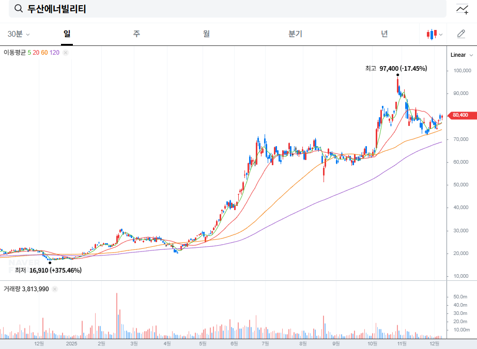477x349 pixels.
Task: Remove the 이동평균 moving average indicator
Action: [66, 53]
